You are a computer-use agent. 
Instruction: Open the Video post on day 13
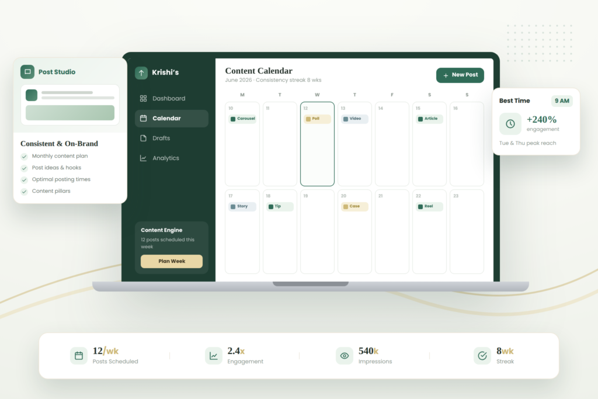(x=354, y=119)
